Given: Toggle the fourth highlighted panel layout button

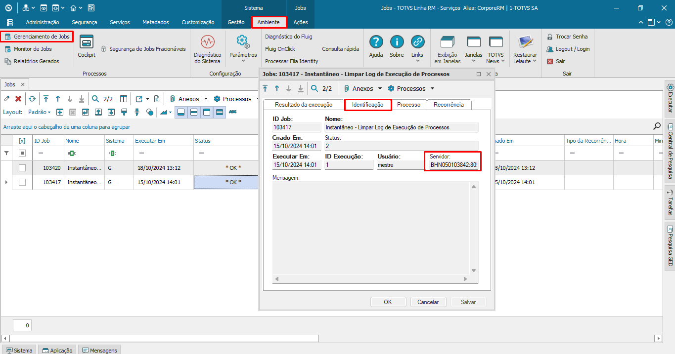Looking at the screenshot, I should pos(220,112).
